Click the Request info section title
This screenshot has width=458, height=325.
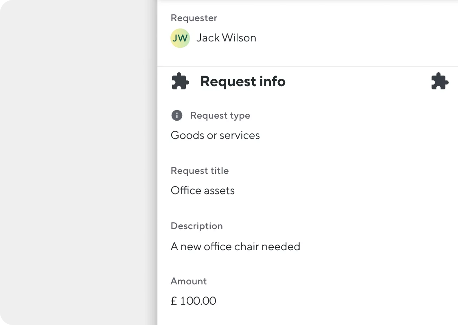click(x=242, y=81)
